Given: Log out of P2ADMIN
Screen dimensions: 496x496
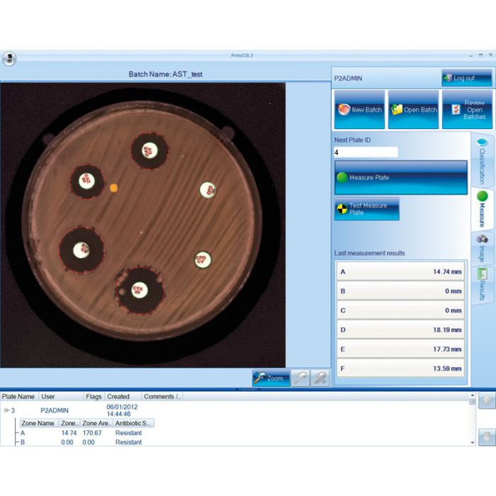Looking at the screenshot, I should click(x=466, y=78).
